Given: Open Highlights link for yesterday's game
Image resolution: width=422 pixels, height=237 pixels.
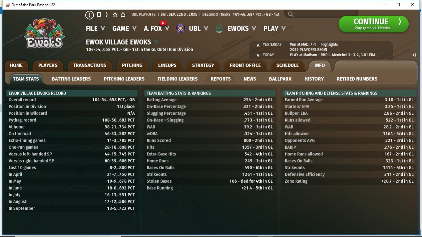Looking at the screenshot, I should (329, 44).
